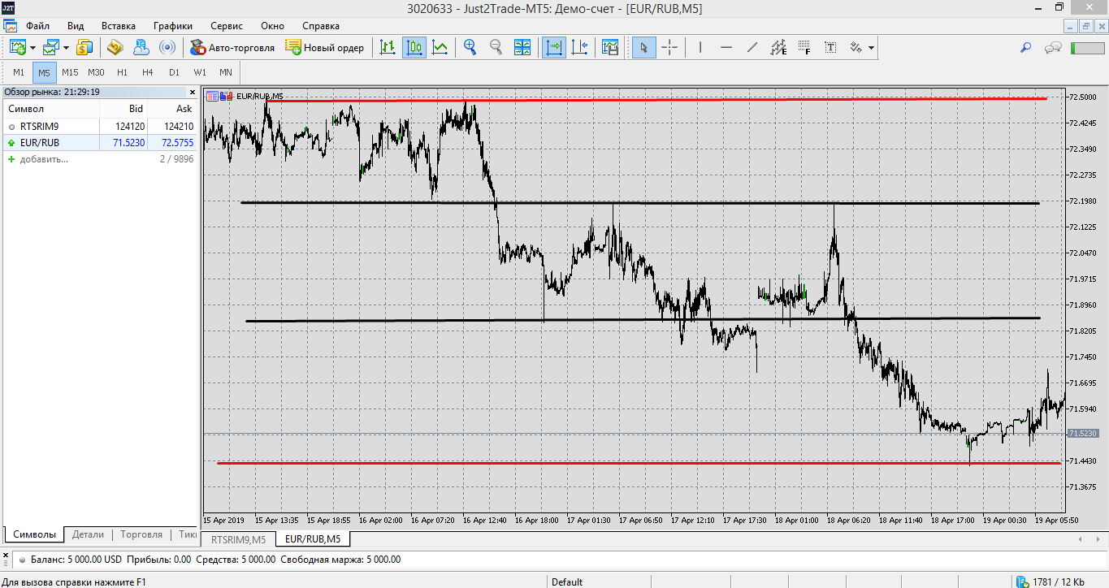Click the connection status indicator bar
This screenshot has width=1109, height=588.
[x=1088, y=48]
